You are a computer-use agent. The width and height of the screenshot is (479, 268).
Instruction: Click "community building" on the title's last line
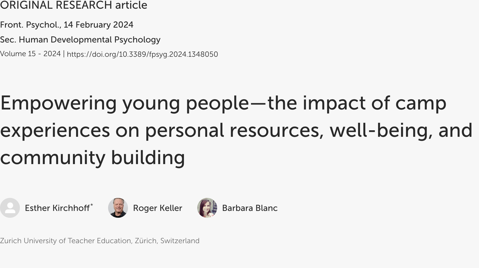(93, 158)
